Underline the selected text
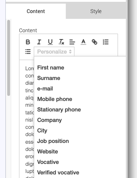The height and width of the screenshot is (178, 137). coord(50,42)
